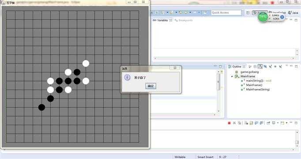The image size is (301, 159).
Task: Click editor scrollbar down arrow below the dialog
Action: tap(218, 111)
